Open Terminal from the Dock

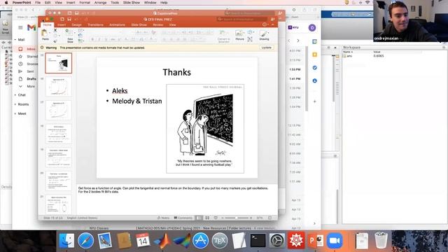tap(258, 240)
